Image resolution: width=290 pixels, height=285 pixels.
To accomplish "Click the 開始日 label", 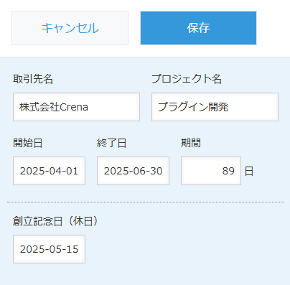I will click(x=28, y=143).
